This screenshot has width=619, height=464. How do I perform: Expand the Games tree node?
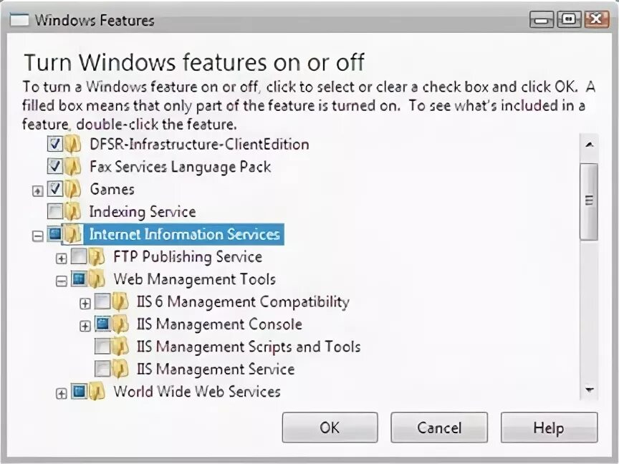click(38, 191)
